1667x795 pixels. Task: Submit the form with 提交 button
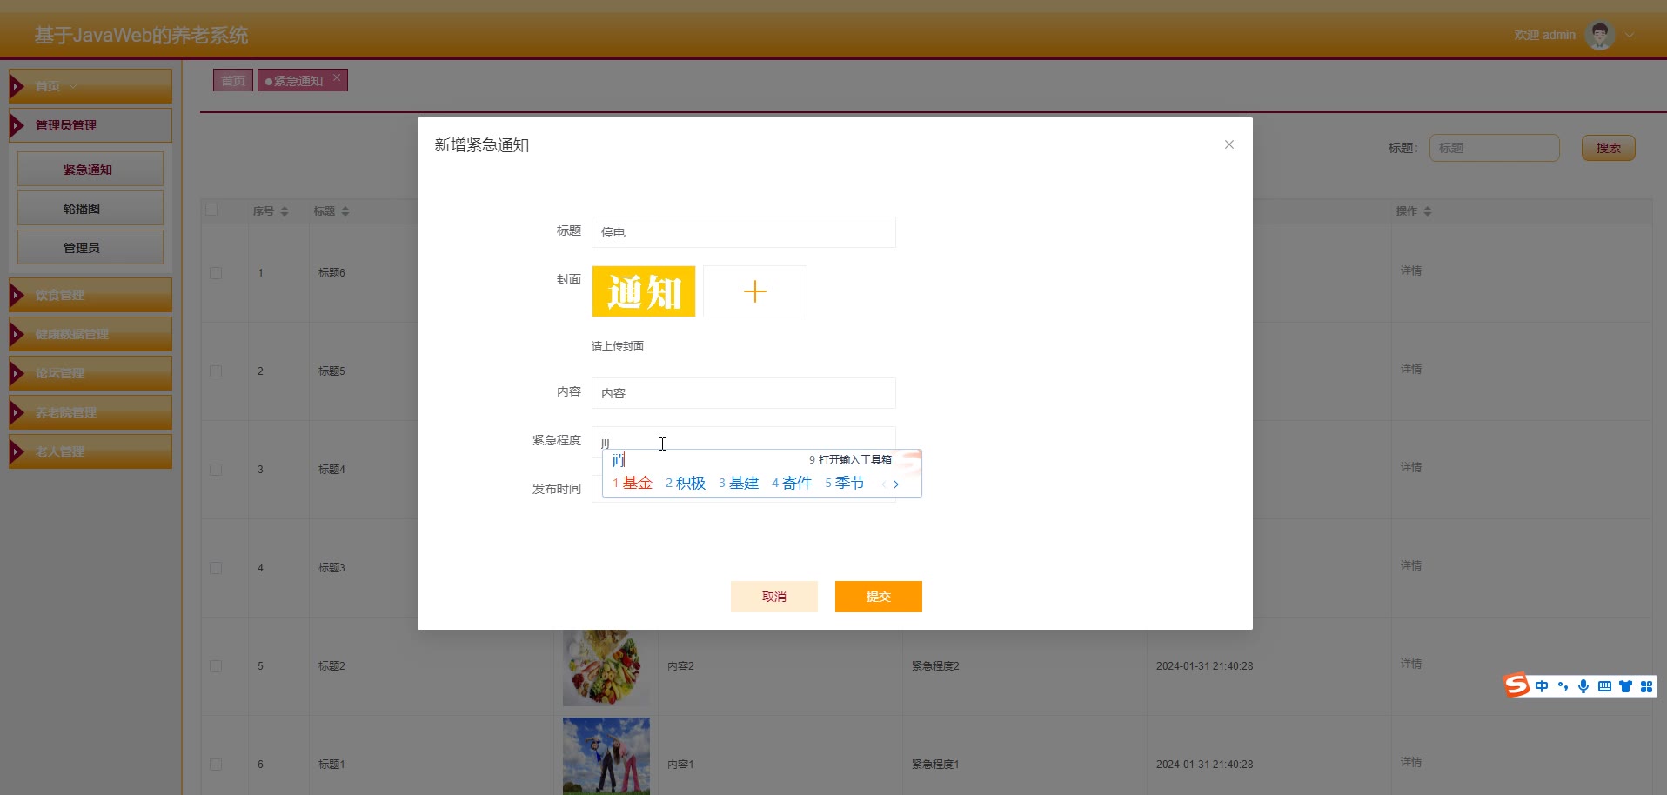(879, 597)
